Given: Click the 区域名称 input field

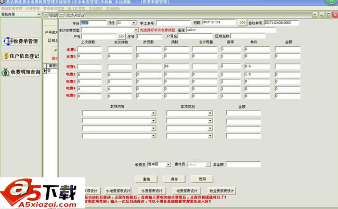Looking at the screenshot, I should tap(248, 36).
